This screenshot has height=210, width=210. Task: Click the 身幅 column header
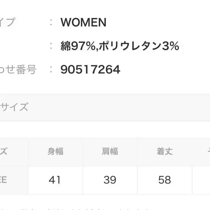(55, 151)
